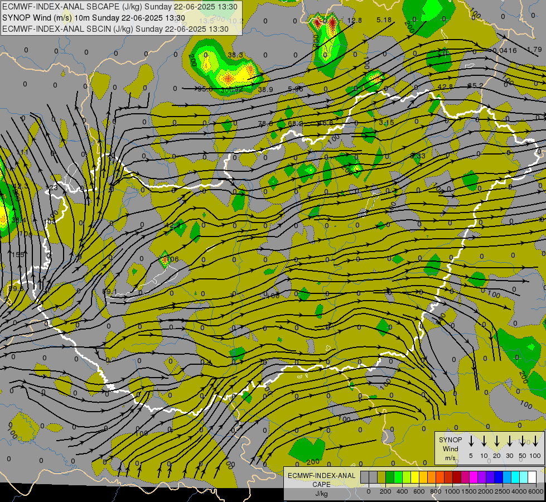
Task: Pick the sky blue swatch in the CAPE legend
Action: pos(507,477)
